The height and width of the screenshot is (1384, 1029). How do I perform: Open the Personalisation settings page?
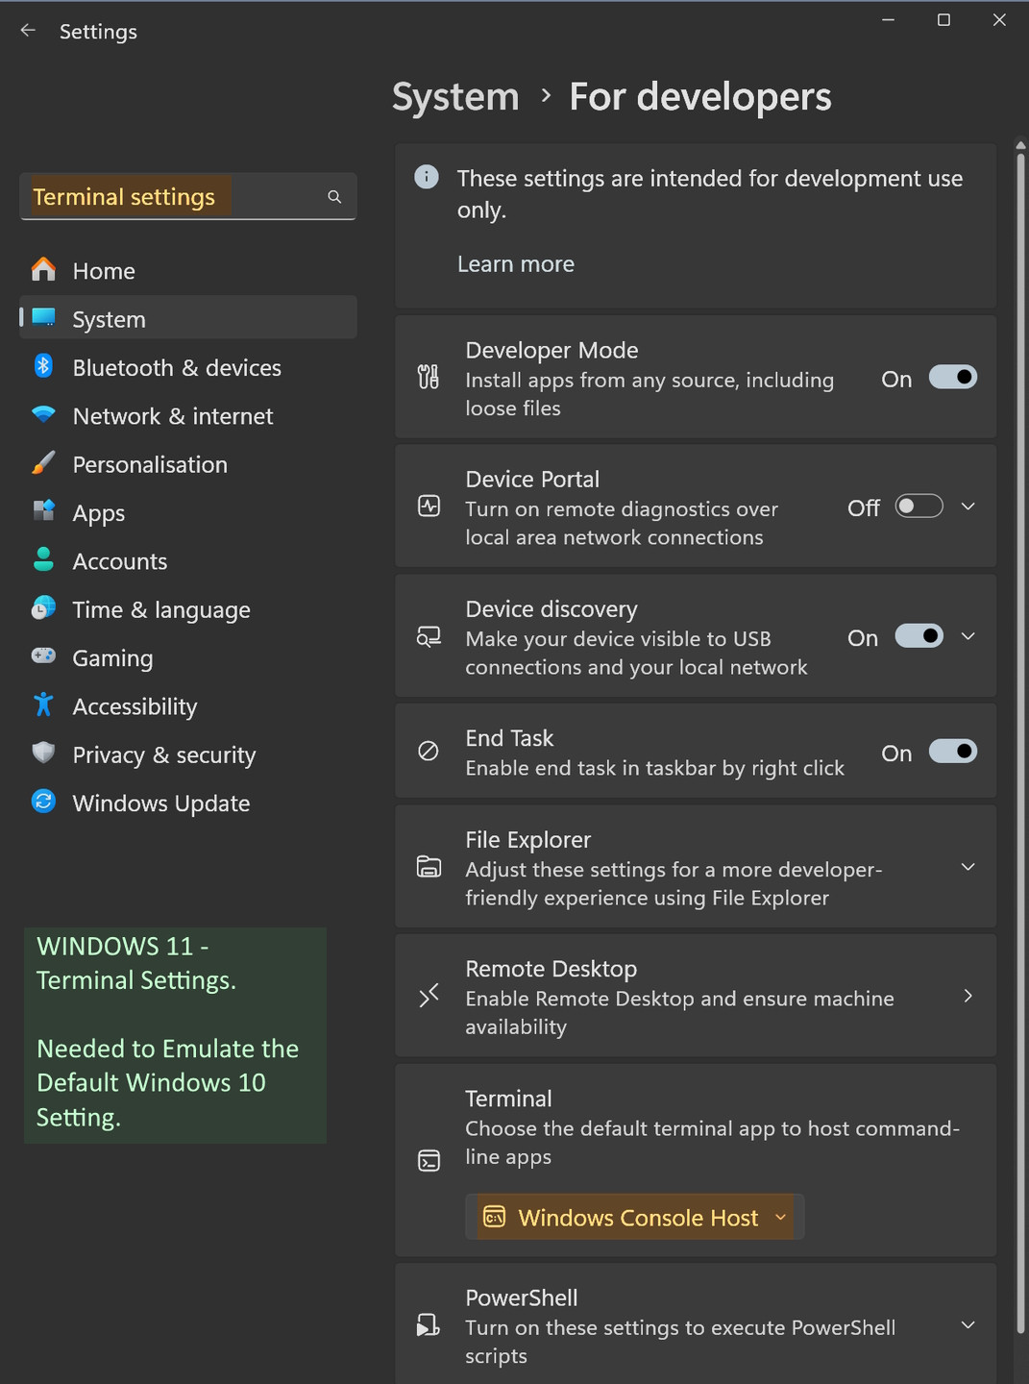click(x=150, y=464)
